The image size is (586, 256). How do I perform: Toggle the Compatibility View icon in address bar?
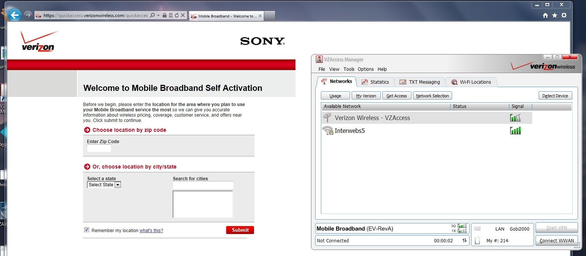point(171,16)
